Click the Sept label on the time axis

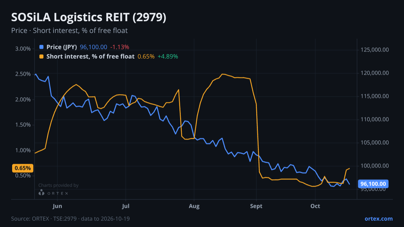(257, 205)
